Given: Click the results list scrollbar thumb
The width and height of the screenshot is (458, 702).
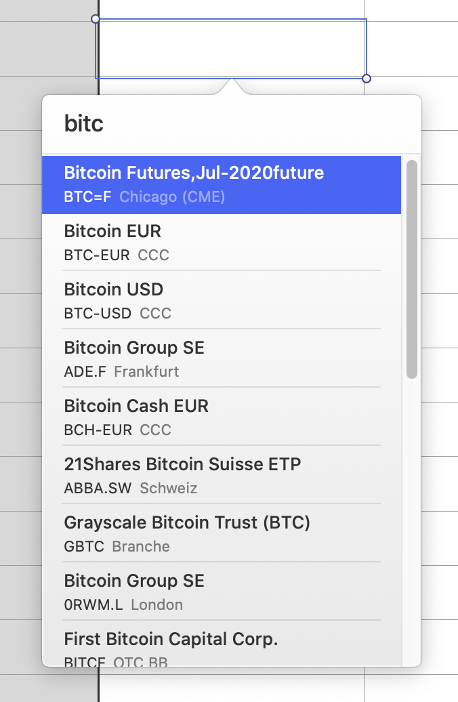Looking at the screenshot, I should click(412, 268).
